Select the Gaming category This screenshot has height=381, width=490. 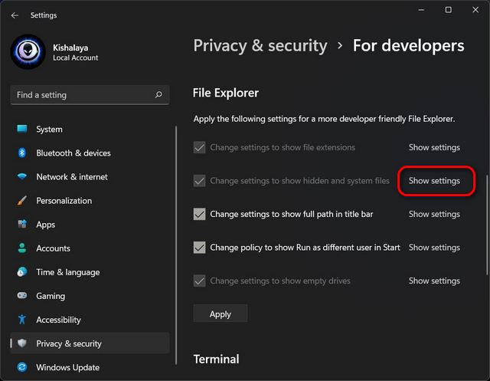pos(90,296)
